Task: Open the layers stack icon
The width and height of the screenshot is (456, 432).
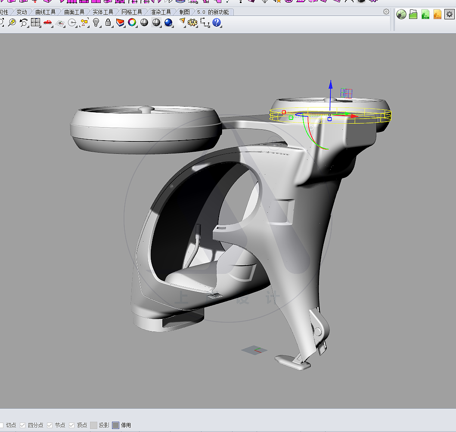Action: 120,22
